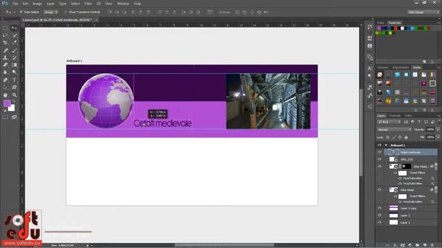
Task: Hide the Layer 2 copy layer
Action: [379, 208]
